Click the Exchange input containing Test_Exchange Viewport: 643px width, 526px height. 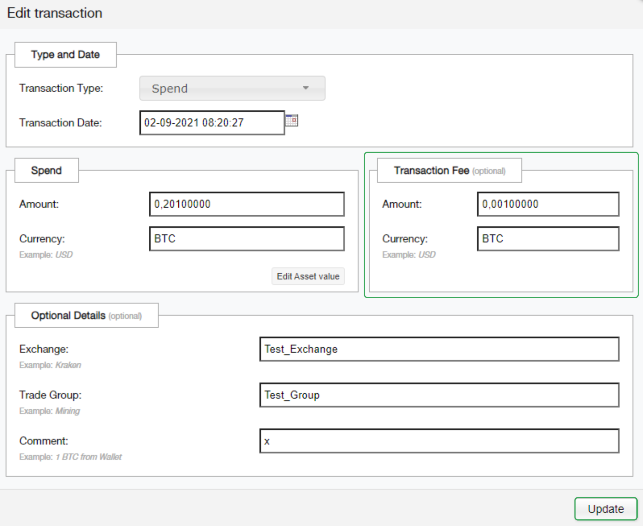click(x=439, y=349)
